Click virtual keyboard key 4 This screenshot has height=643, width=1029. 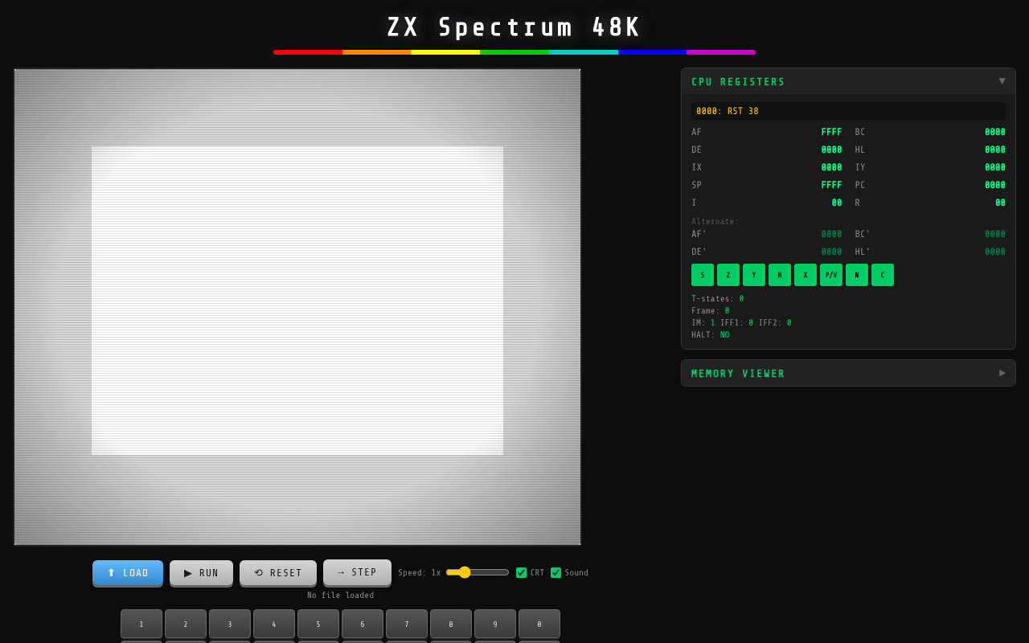coord(274,624)
